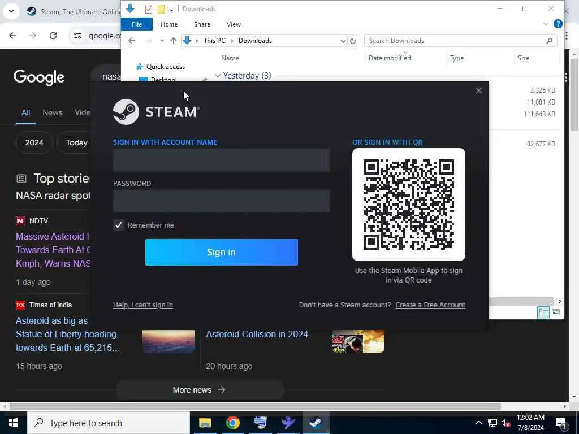Image resolution: width=579 pixels, height=434 pixels.
Task: Click the More news button
Action: [x=200, y=390]
